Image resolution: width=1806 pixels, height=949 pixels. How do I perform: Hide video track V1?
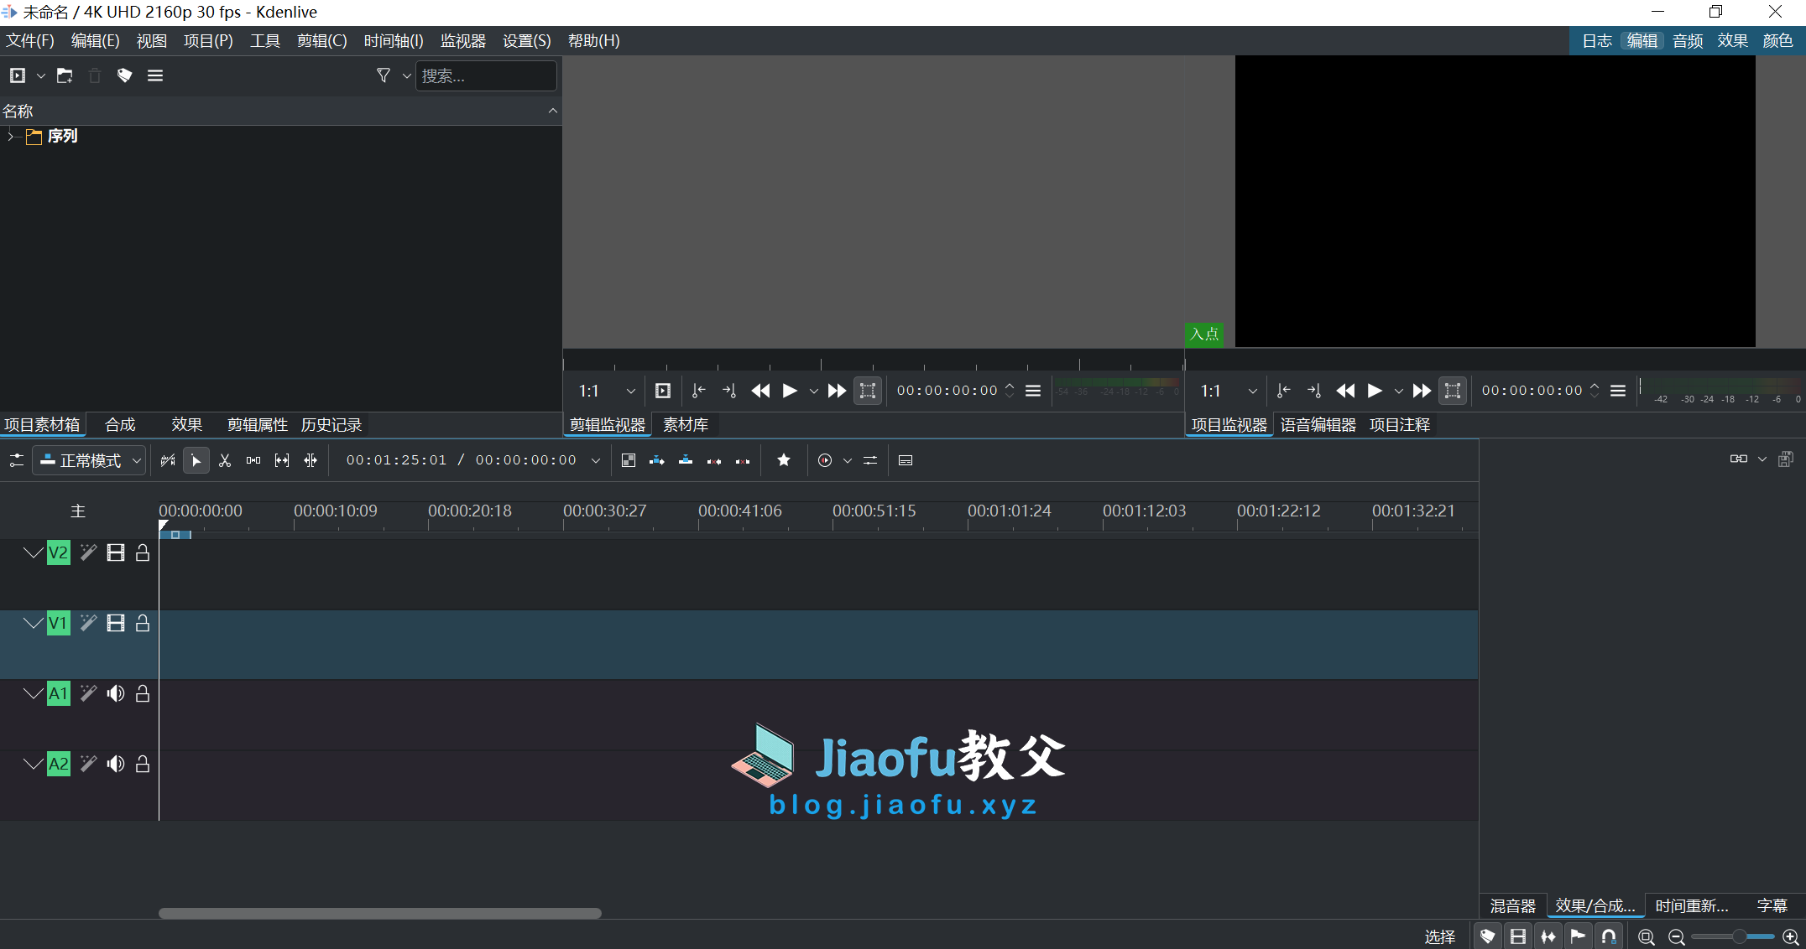click(x=116, y=624)
